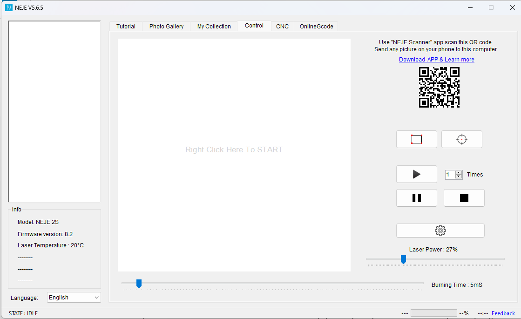Pause the engraving job
The image size is (521, 319).
(x=416, y=198)
